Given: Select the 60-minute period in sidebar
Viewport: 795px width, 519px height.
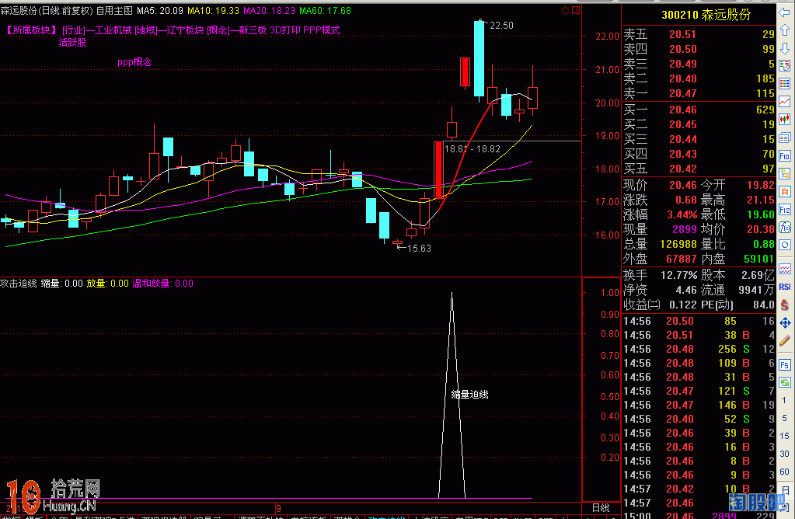Looking at the screenshot, I should click(786, 471).
